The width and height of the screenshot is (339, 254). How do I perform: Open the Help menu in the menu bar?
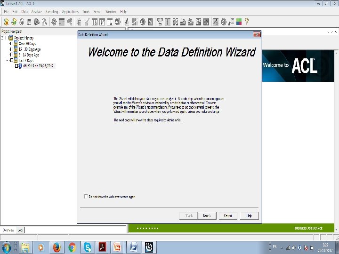(x=123, y=11)
